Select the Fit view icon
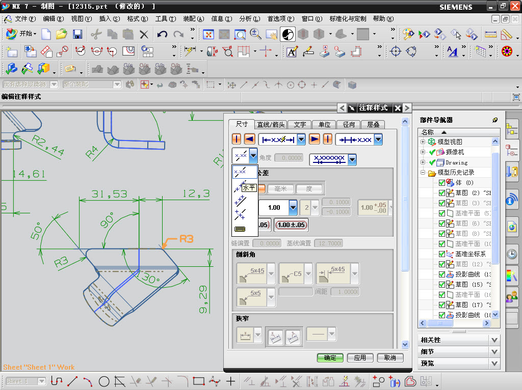 pyautogui.click(x=208, y=35)
